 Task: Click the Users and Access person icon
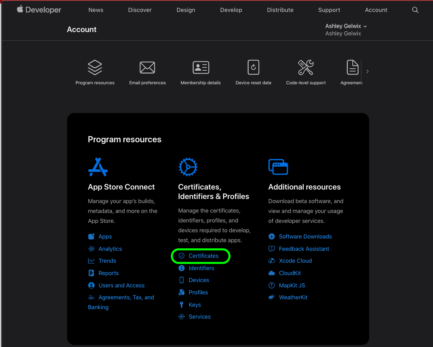[91, 285]
